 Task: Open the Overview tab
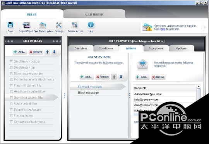[81, 48]
